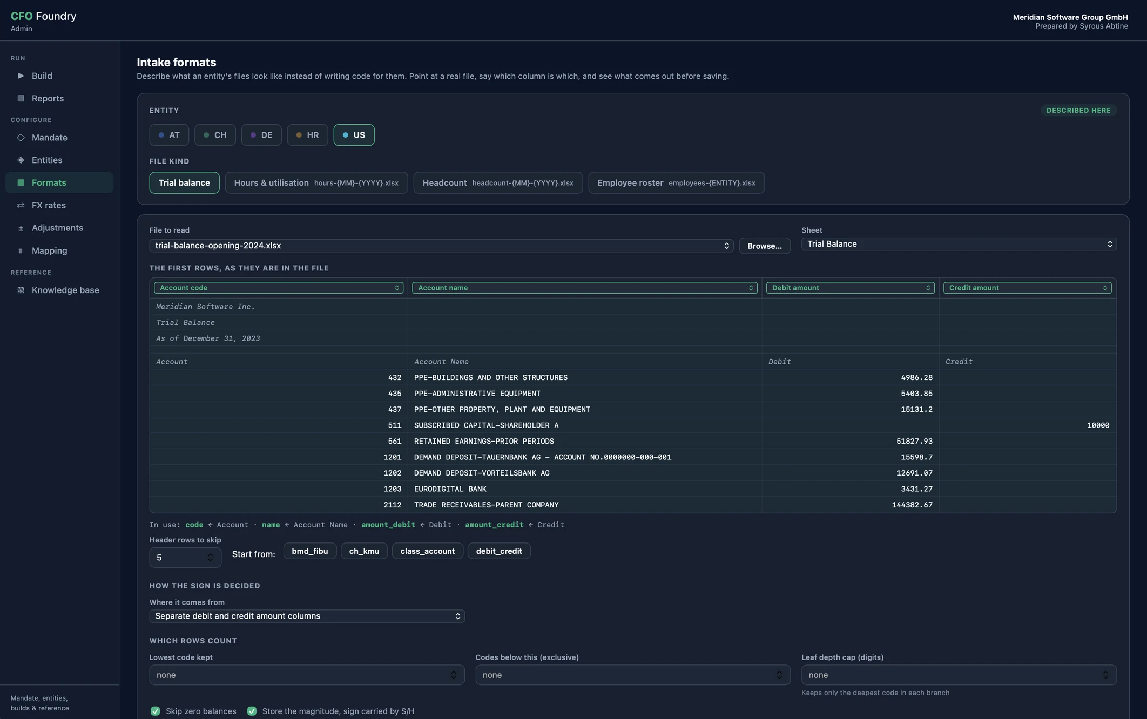Open the Build page via its play icon
The height and width of the screenshot is (719, 1147).
21,76
